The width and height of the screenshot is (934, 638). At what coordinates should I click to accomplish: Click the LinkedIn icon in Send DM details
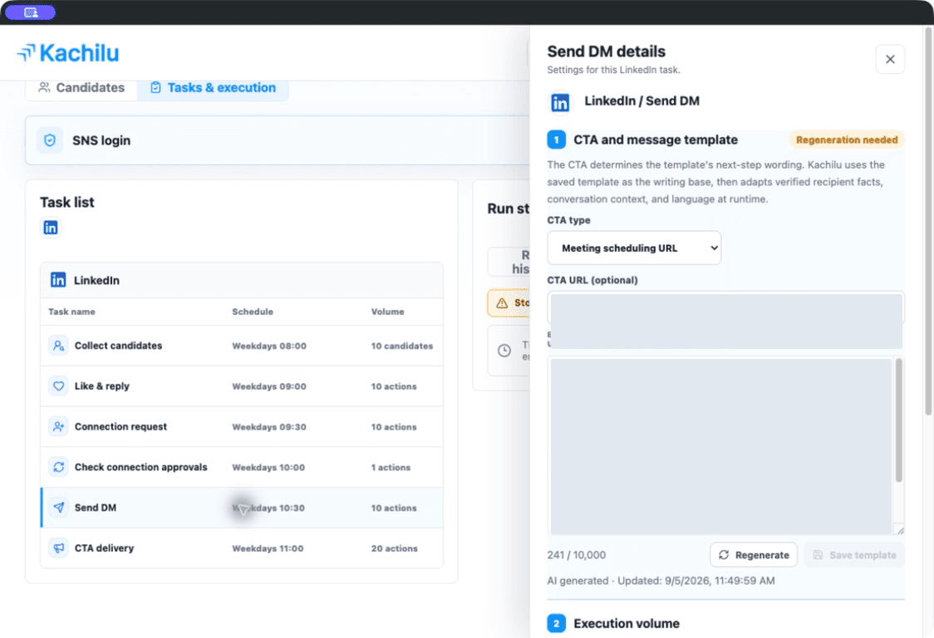coord(560,102)
